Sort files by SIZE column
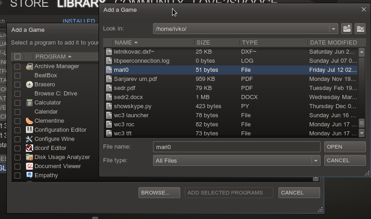371x219 pixels. (x=217, y=43)
